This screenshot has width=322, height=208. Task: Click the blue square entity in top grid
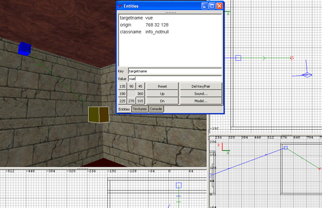coord(238,58)
